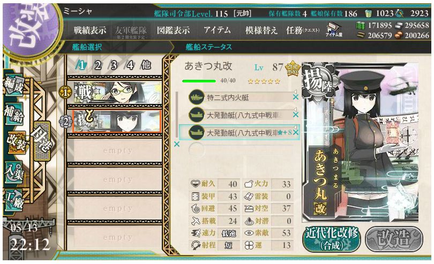Select the 入渠 docking side icon

click(x=14, y=172)
